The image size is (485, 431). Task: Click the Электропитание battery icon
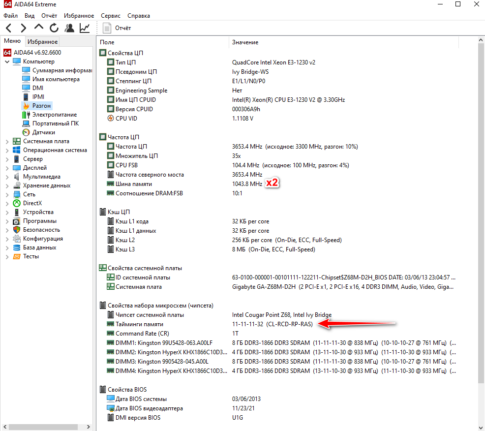point(26,115)
